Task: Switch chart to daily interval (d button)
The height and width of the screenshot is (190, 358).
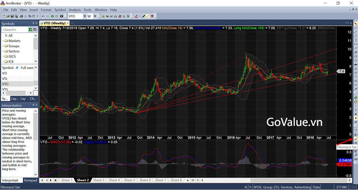Action: coord(356,114)
